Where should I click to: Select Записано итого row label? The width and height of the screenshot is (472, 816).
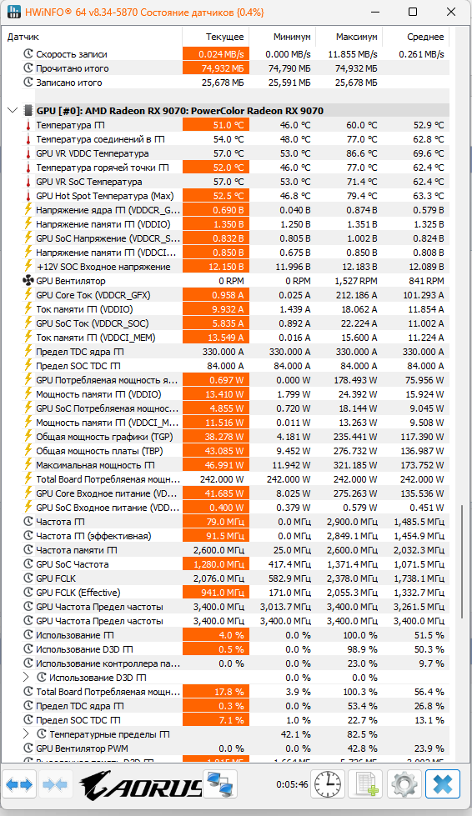tap(69, 83)
